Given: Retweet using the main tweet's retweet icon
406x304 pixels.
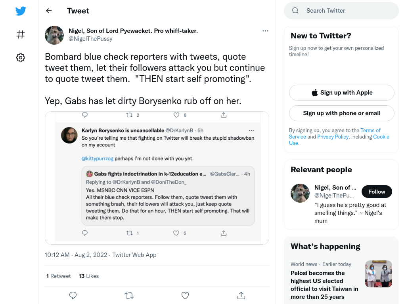Looking at the screenshot, I should (129, 295).
